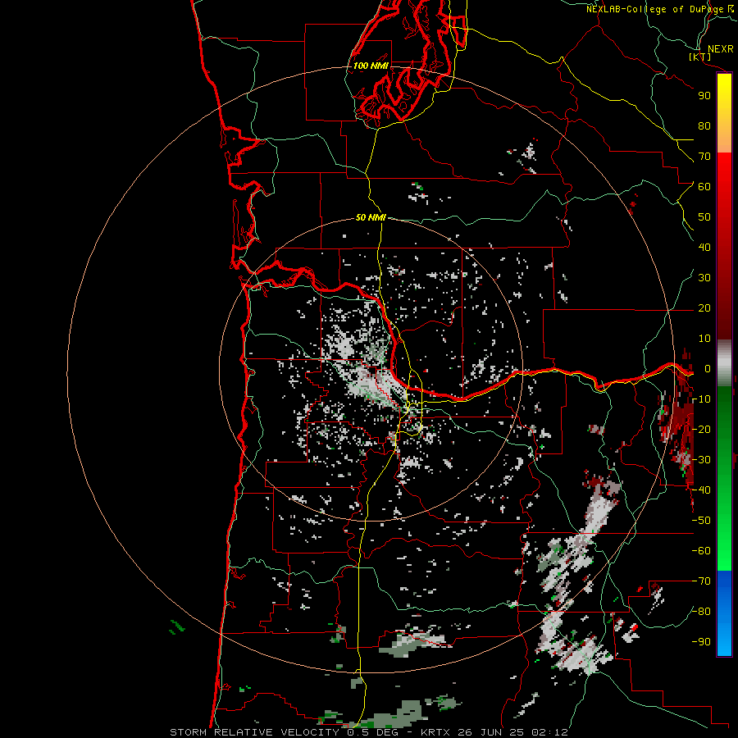Viewport: 738px width, 738px height.
Task: Click the -80 value on the velocity scale
Action: [701, 612]
